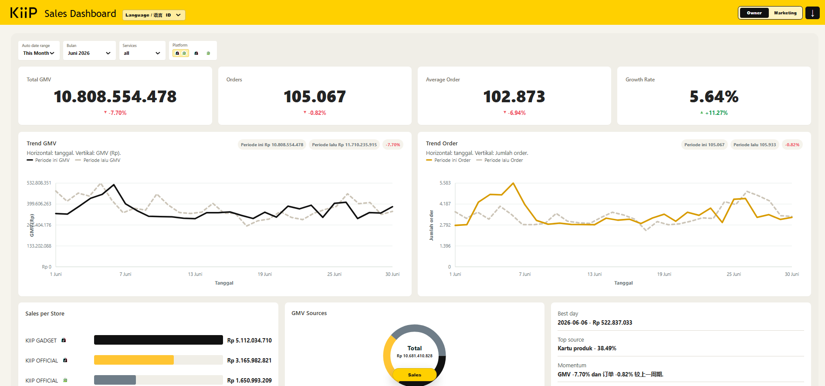The image size is (825, 386).
Task: Toggle the Periode ini GMV legend series
Action: (48, 160)
